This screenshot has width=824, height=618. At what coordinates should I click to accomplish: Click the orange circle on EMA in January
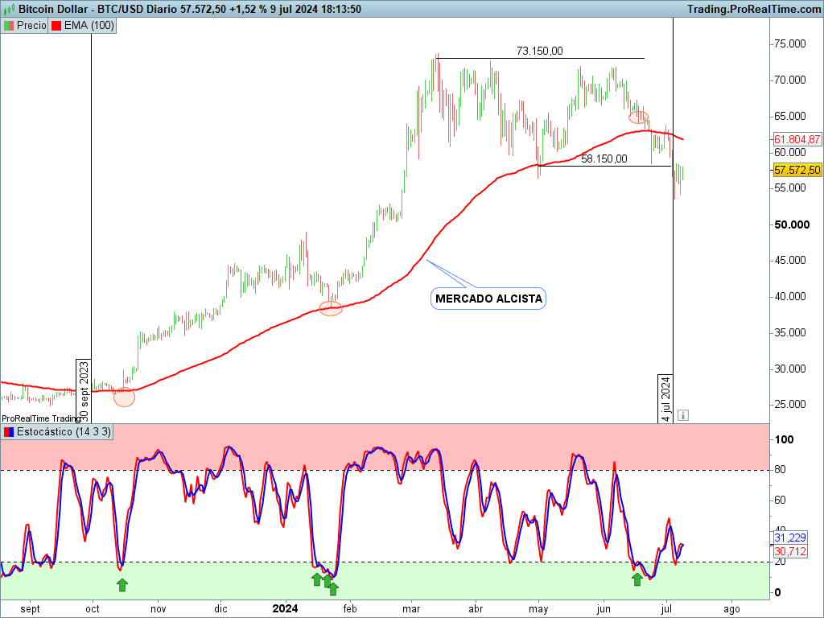(331, 308)
